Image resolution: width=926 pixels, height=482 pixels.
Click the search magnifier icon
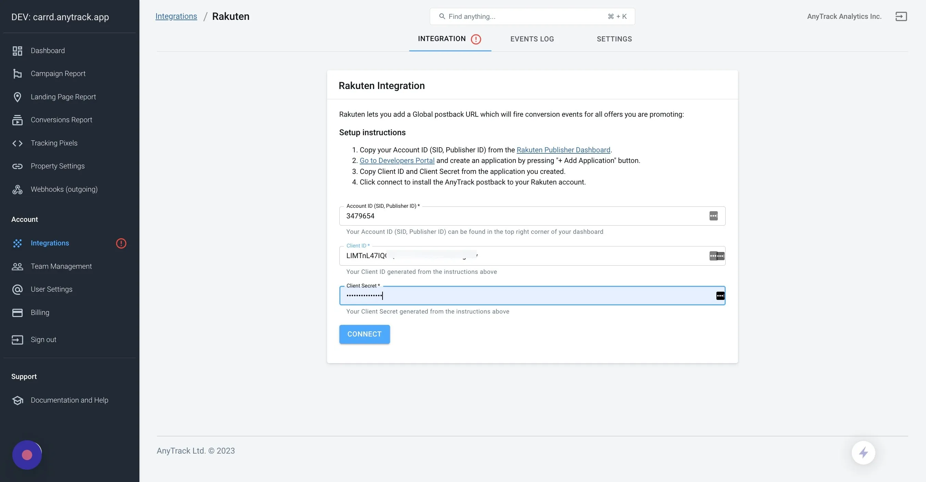click(x=442, y=16)
